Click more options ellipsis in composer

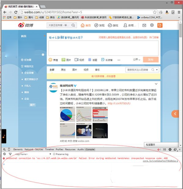pyautogui.click(x=119, y=60)
